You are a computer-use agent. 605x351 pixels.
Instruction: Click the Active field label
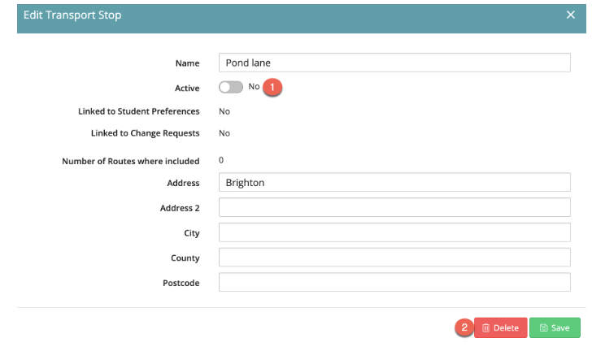pyautogui.click(x=187, y=88)
